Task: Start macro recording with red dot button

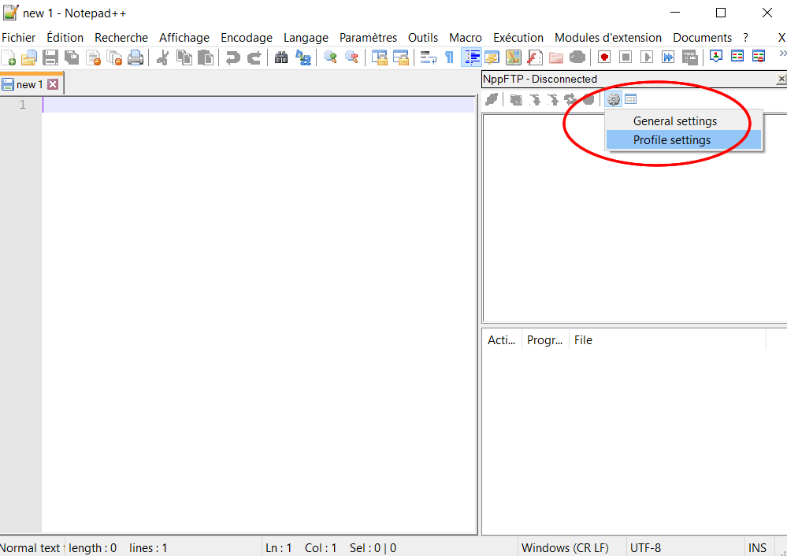Action: [x=604, y=57]
